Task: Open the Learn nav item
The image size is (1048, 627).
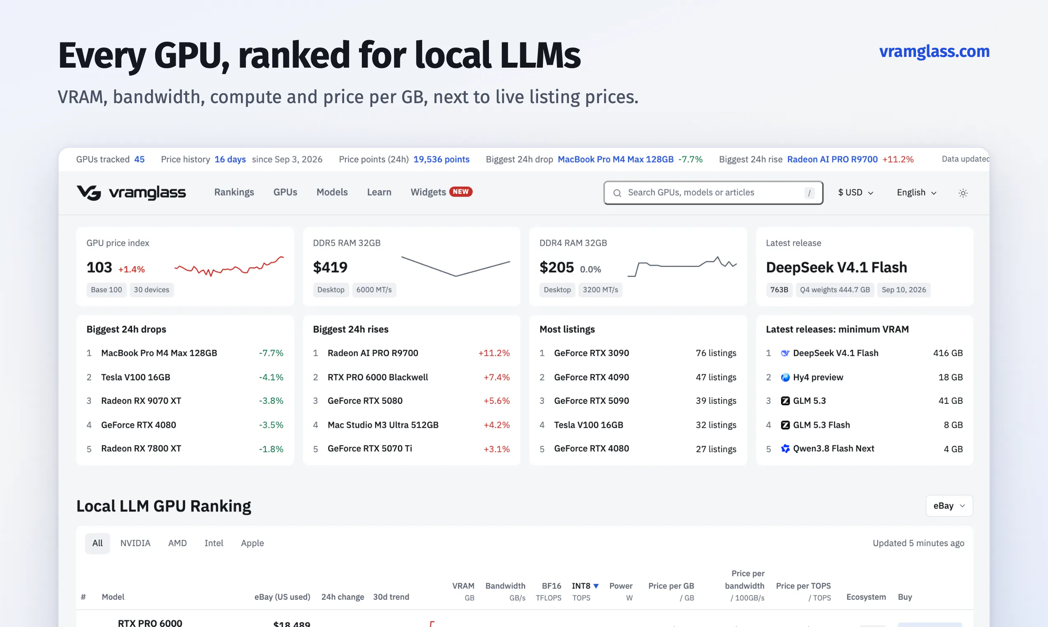Action: coord(379,192)
